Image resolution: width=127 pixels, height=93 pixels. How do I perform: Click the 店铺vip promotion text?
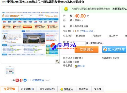click(x=79, y=20)
